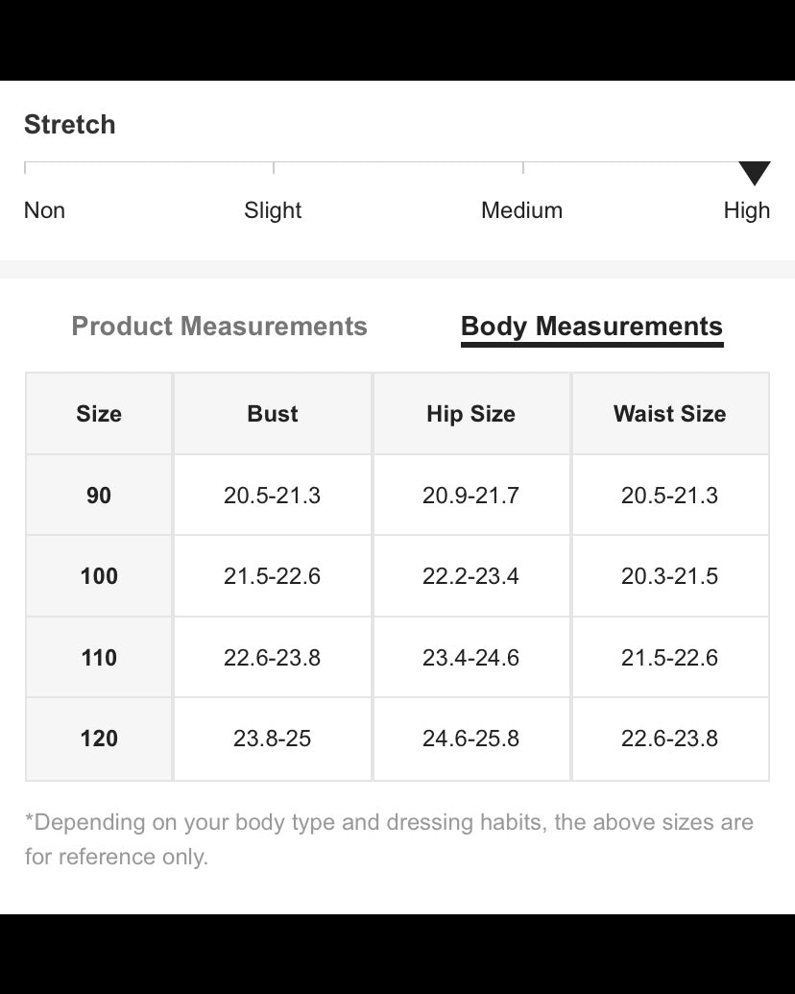The height and width of the screenshot is (994, 795).
Task: Click bust value 20.5-21.3 for size 90
Action: click(x=272, y=496)
